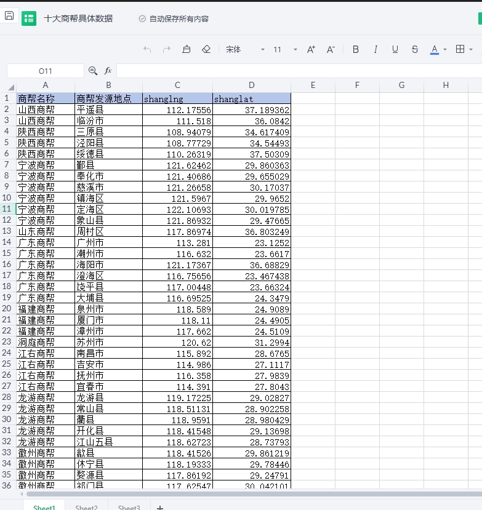Viewport: 482px width, 510px height.
Task: Click cell 临汾市
Action: pos(109,121)
